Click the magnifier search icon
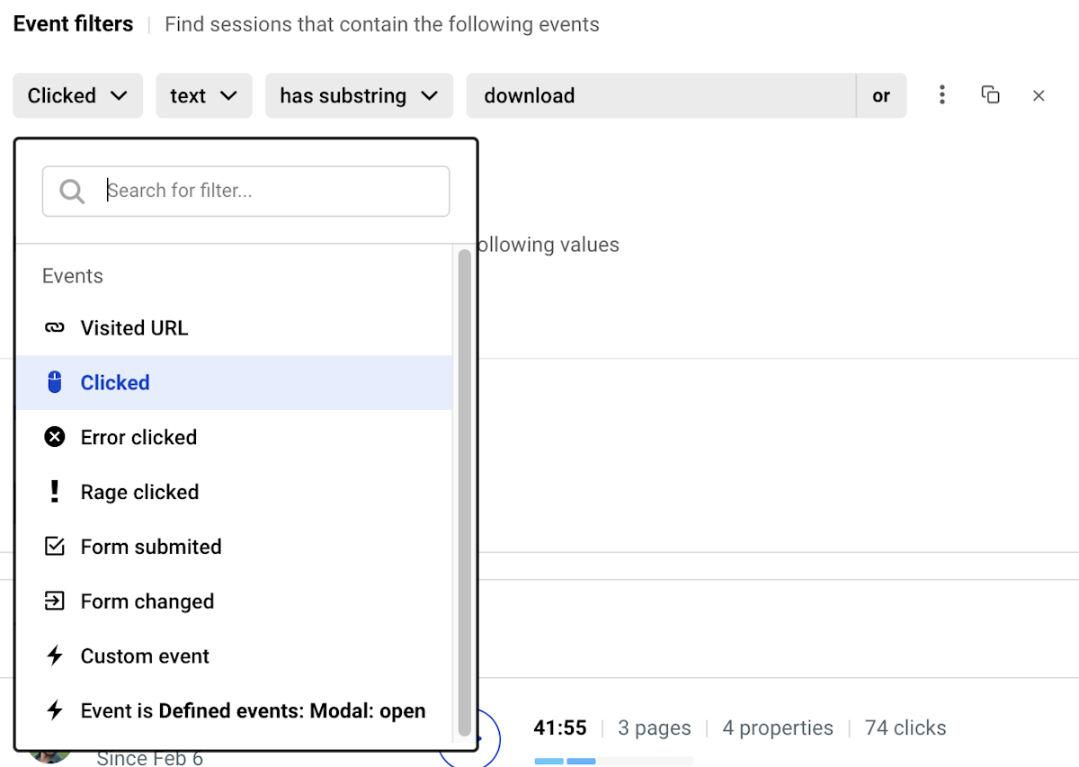Image resolution: width=1079 pixels, height=767 pixels. click(x=72, y=191)
